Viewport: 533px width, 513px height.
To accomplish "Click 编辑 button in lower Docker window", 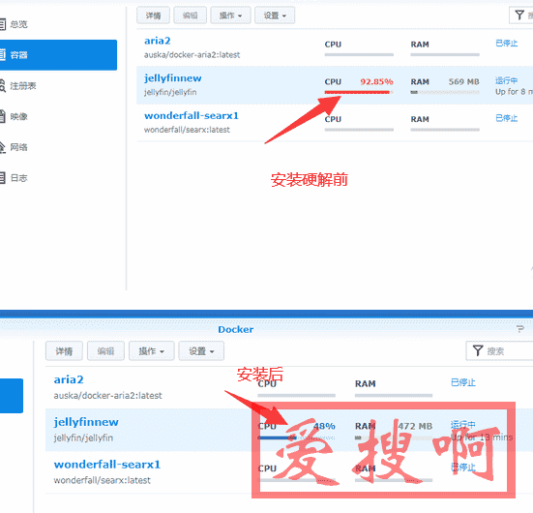I will click(105, 351).
